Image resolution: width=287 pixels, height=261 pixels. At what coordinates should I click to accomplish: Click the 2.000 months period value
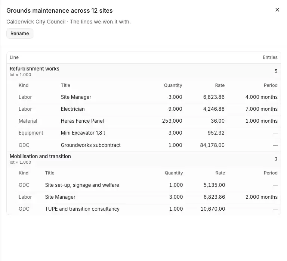coord(261,197)
